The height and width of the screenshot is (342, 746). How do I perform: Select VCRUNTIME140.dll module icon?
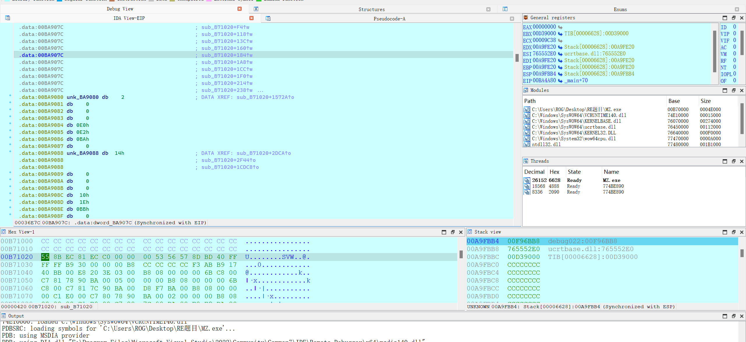(x=527, y=115)
